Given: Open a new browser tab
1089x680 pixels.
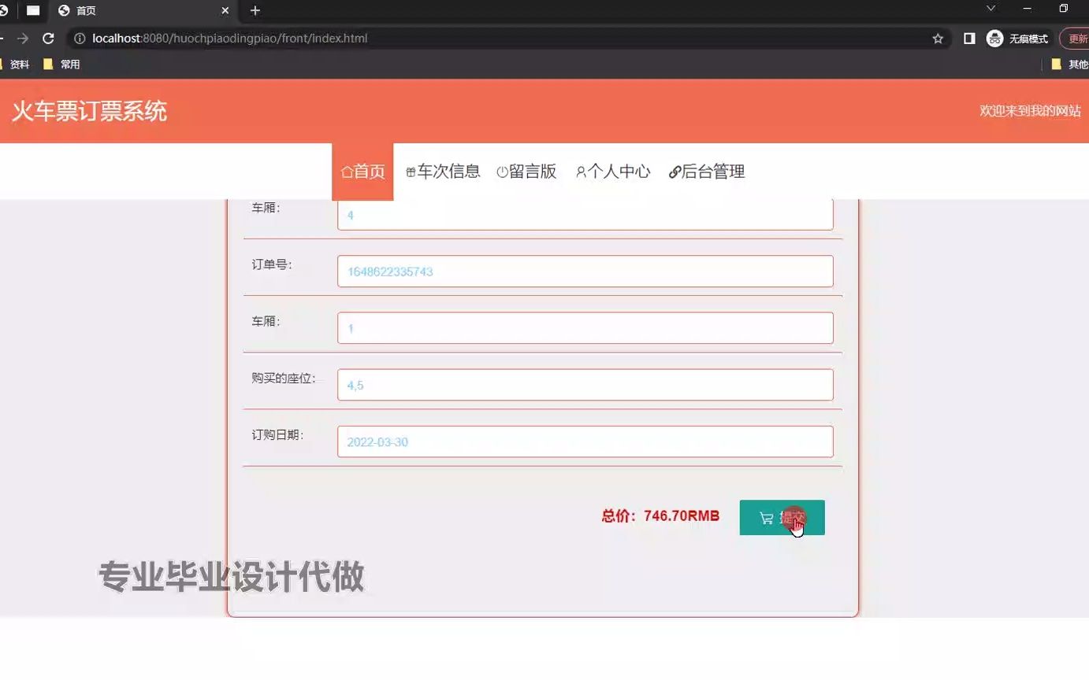Looking at the screenshot, I should (x=255, y=11).
